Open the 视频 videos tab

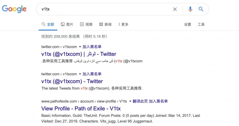[x=86, y=24]
